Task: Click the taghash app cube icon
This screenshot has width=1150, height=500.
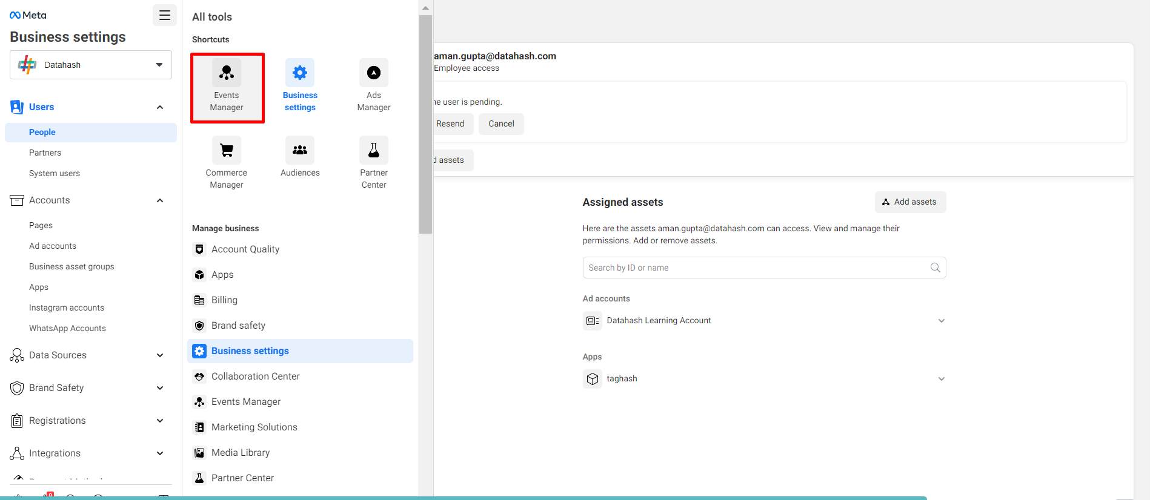Action: [x=593, y=379]
